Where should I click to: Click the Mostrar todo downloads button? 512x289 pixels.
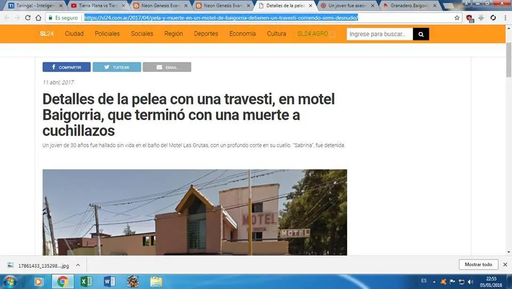478,264
